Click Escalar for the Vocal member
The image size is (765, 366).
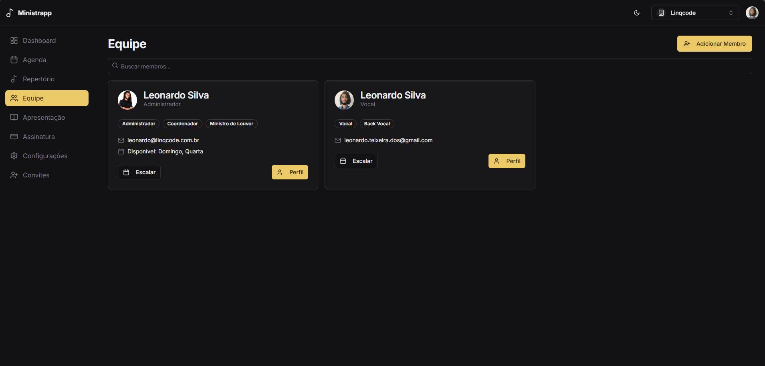(356, 161)
